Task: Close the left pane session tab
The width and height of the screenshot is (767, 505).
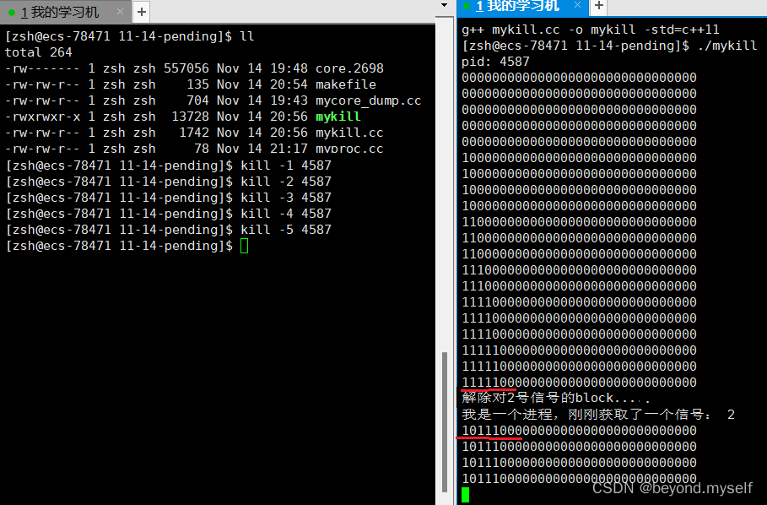Action: pyautogui.click(x=120, y=11)
